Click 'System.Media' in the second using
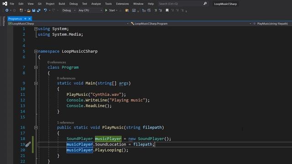Image resolution: width=292 pixels, height=164 pixels. pyautogui.click(x=67, y=35)
